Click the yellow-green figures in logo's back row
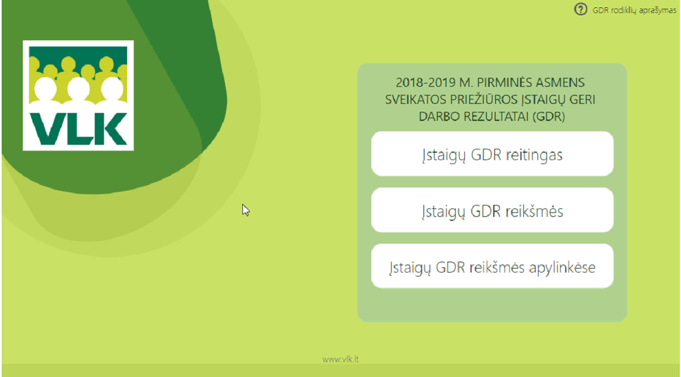681x377 pixels. [68, 66]
